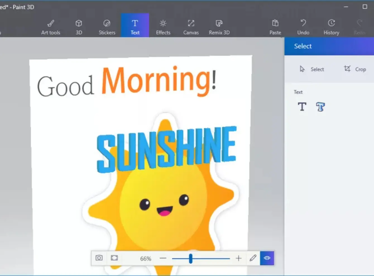This screenshot has width=374, height=276.
Task: Undo the last action
Action: click(x=303, y=27)
